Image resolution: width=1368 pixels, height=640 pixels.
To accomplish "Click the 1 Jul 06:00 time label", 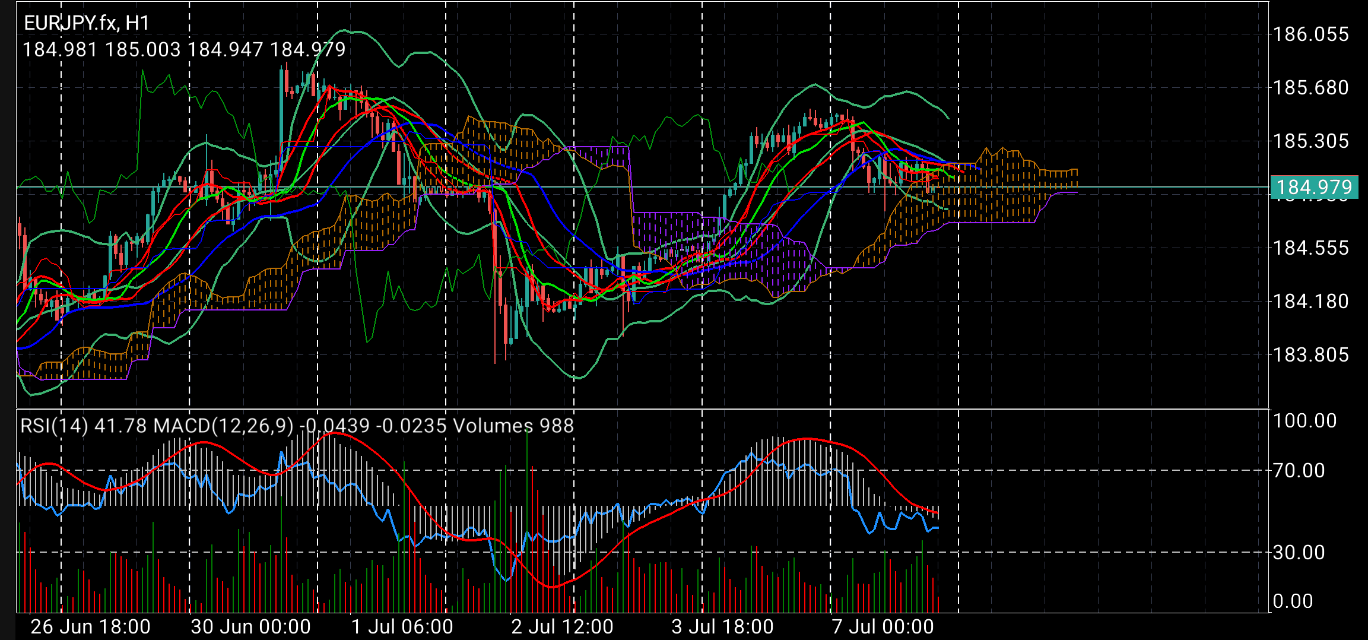I will tap(402, 626).
